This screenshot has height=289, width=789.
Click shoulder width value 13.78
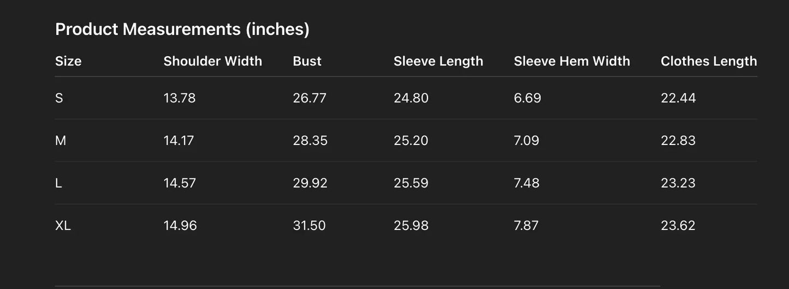[179, 98]
